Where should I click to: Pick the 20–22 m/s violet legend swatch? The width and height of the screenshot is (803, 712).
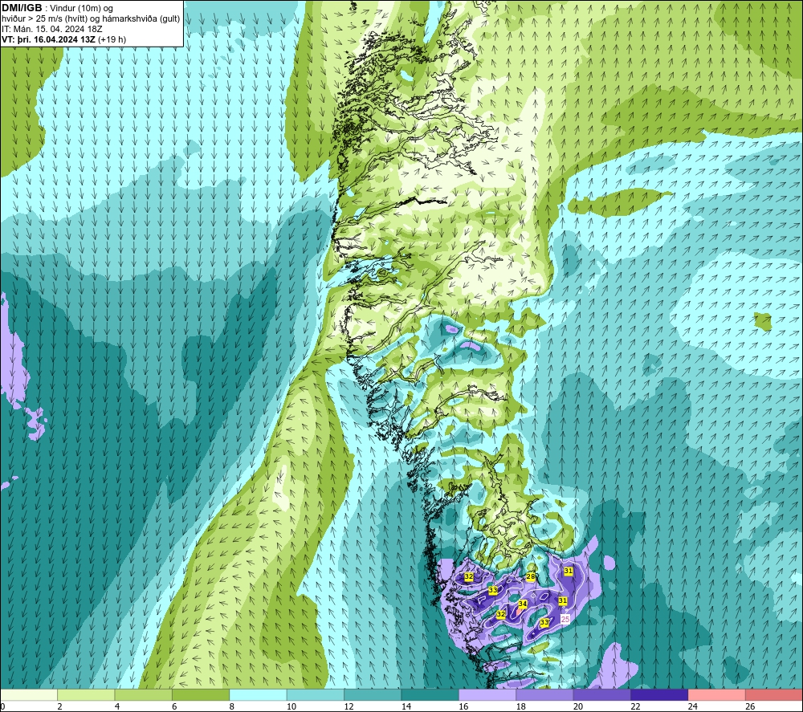click(x=602, y=695)
